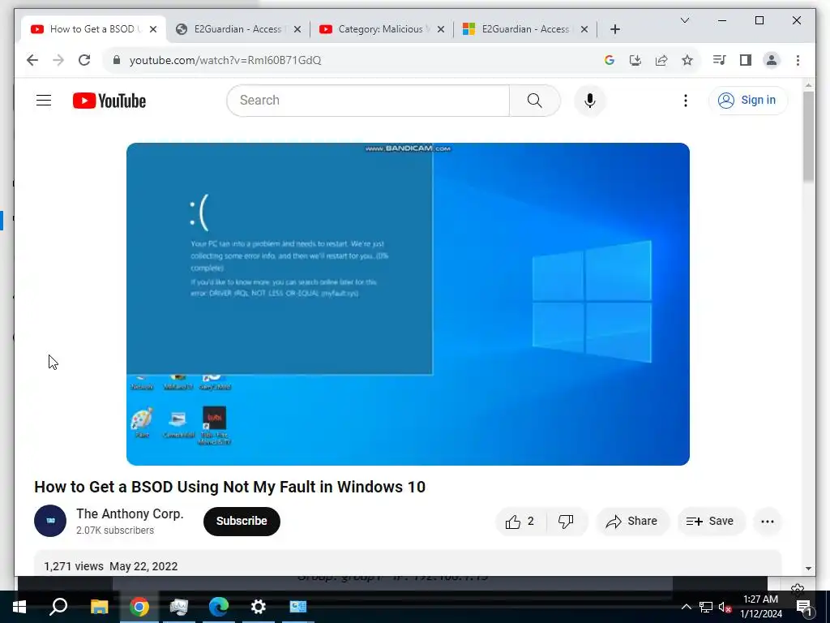Save the video to a playlist
The height and width of the screenshot is (623, 830).
[710, 522]
